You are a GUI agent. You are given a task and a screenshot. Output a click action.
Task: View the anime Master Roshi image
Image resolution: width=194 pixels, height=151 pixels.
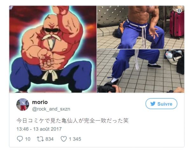(53, 49)
